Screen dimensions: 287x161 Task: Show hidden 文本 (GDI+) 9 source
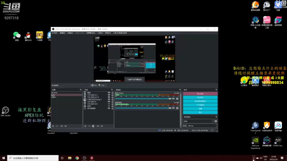coord(109,104)
